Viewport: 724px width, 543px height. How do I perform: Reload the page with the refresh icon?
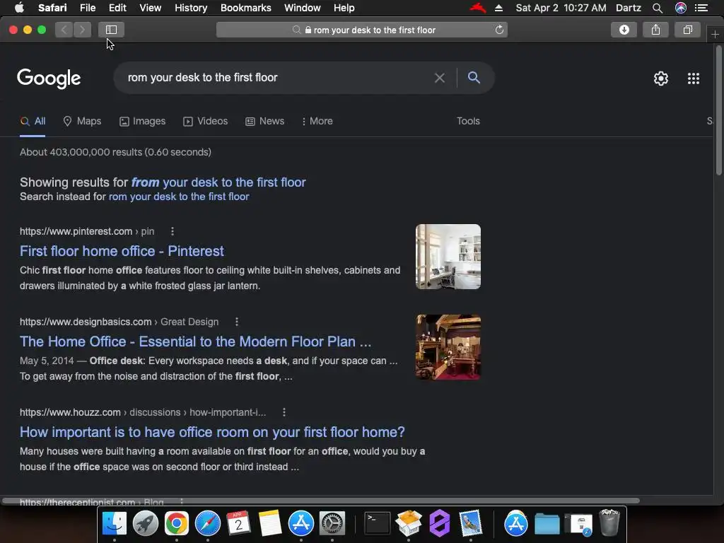click(x=499, y=30)
